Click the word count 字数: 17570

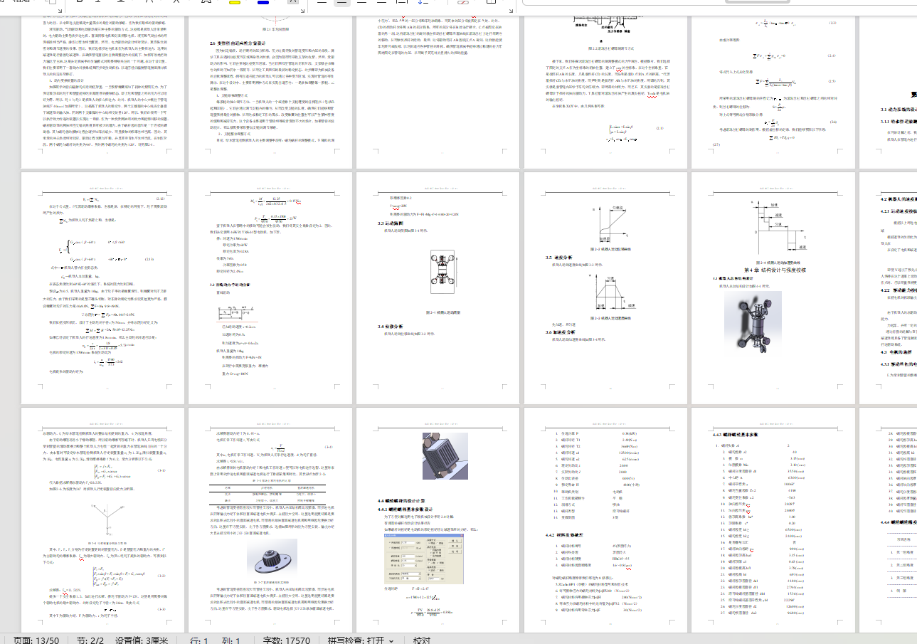point(287,640)
